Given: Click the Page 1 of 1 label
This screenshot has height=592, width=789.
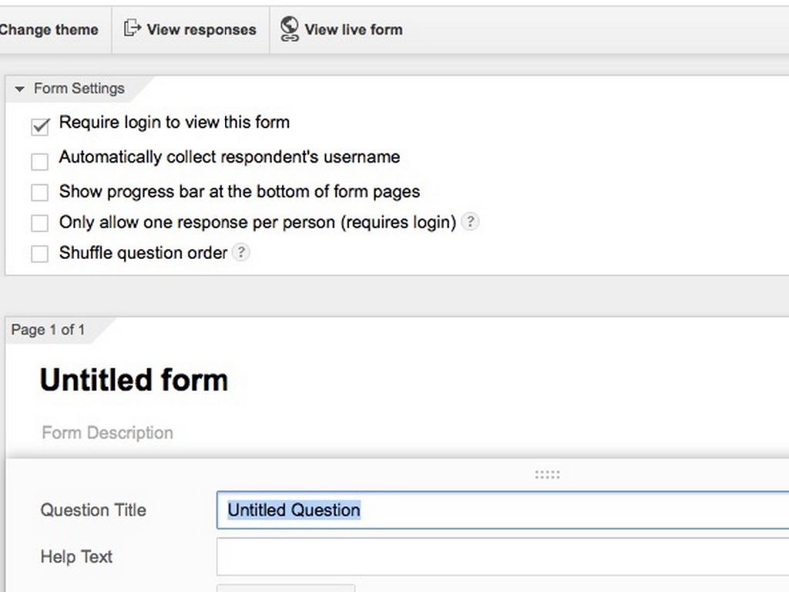Looking at the screenshot, I should [49, 330].
